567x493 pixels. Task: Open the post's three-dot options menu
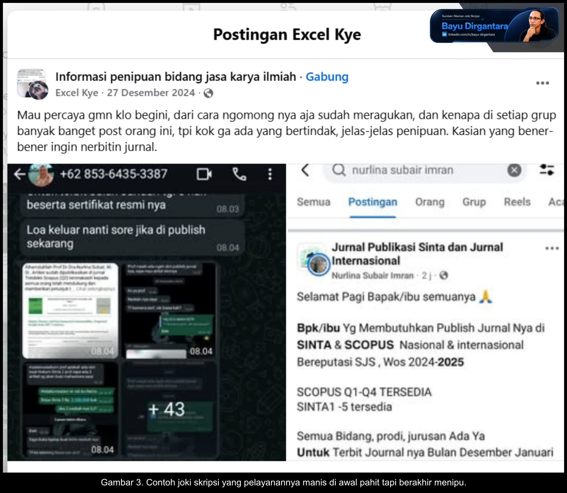542,83
